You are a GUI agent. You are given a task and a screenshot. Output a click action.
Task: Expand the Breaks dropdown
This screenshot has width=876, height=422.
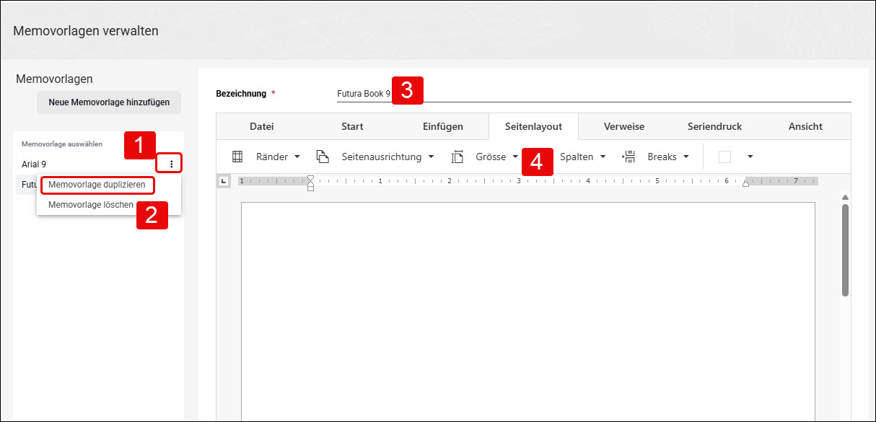[686, 157]
